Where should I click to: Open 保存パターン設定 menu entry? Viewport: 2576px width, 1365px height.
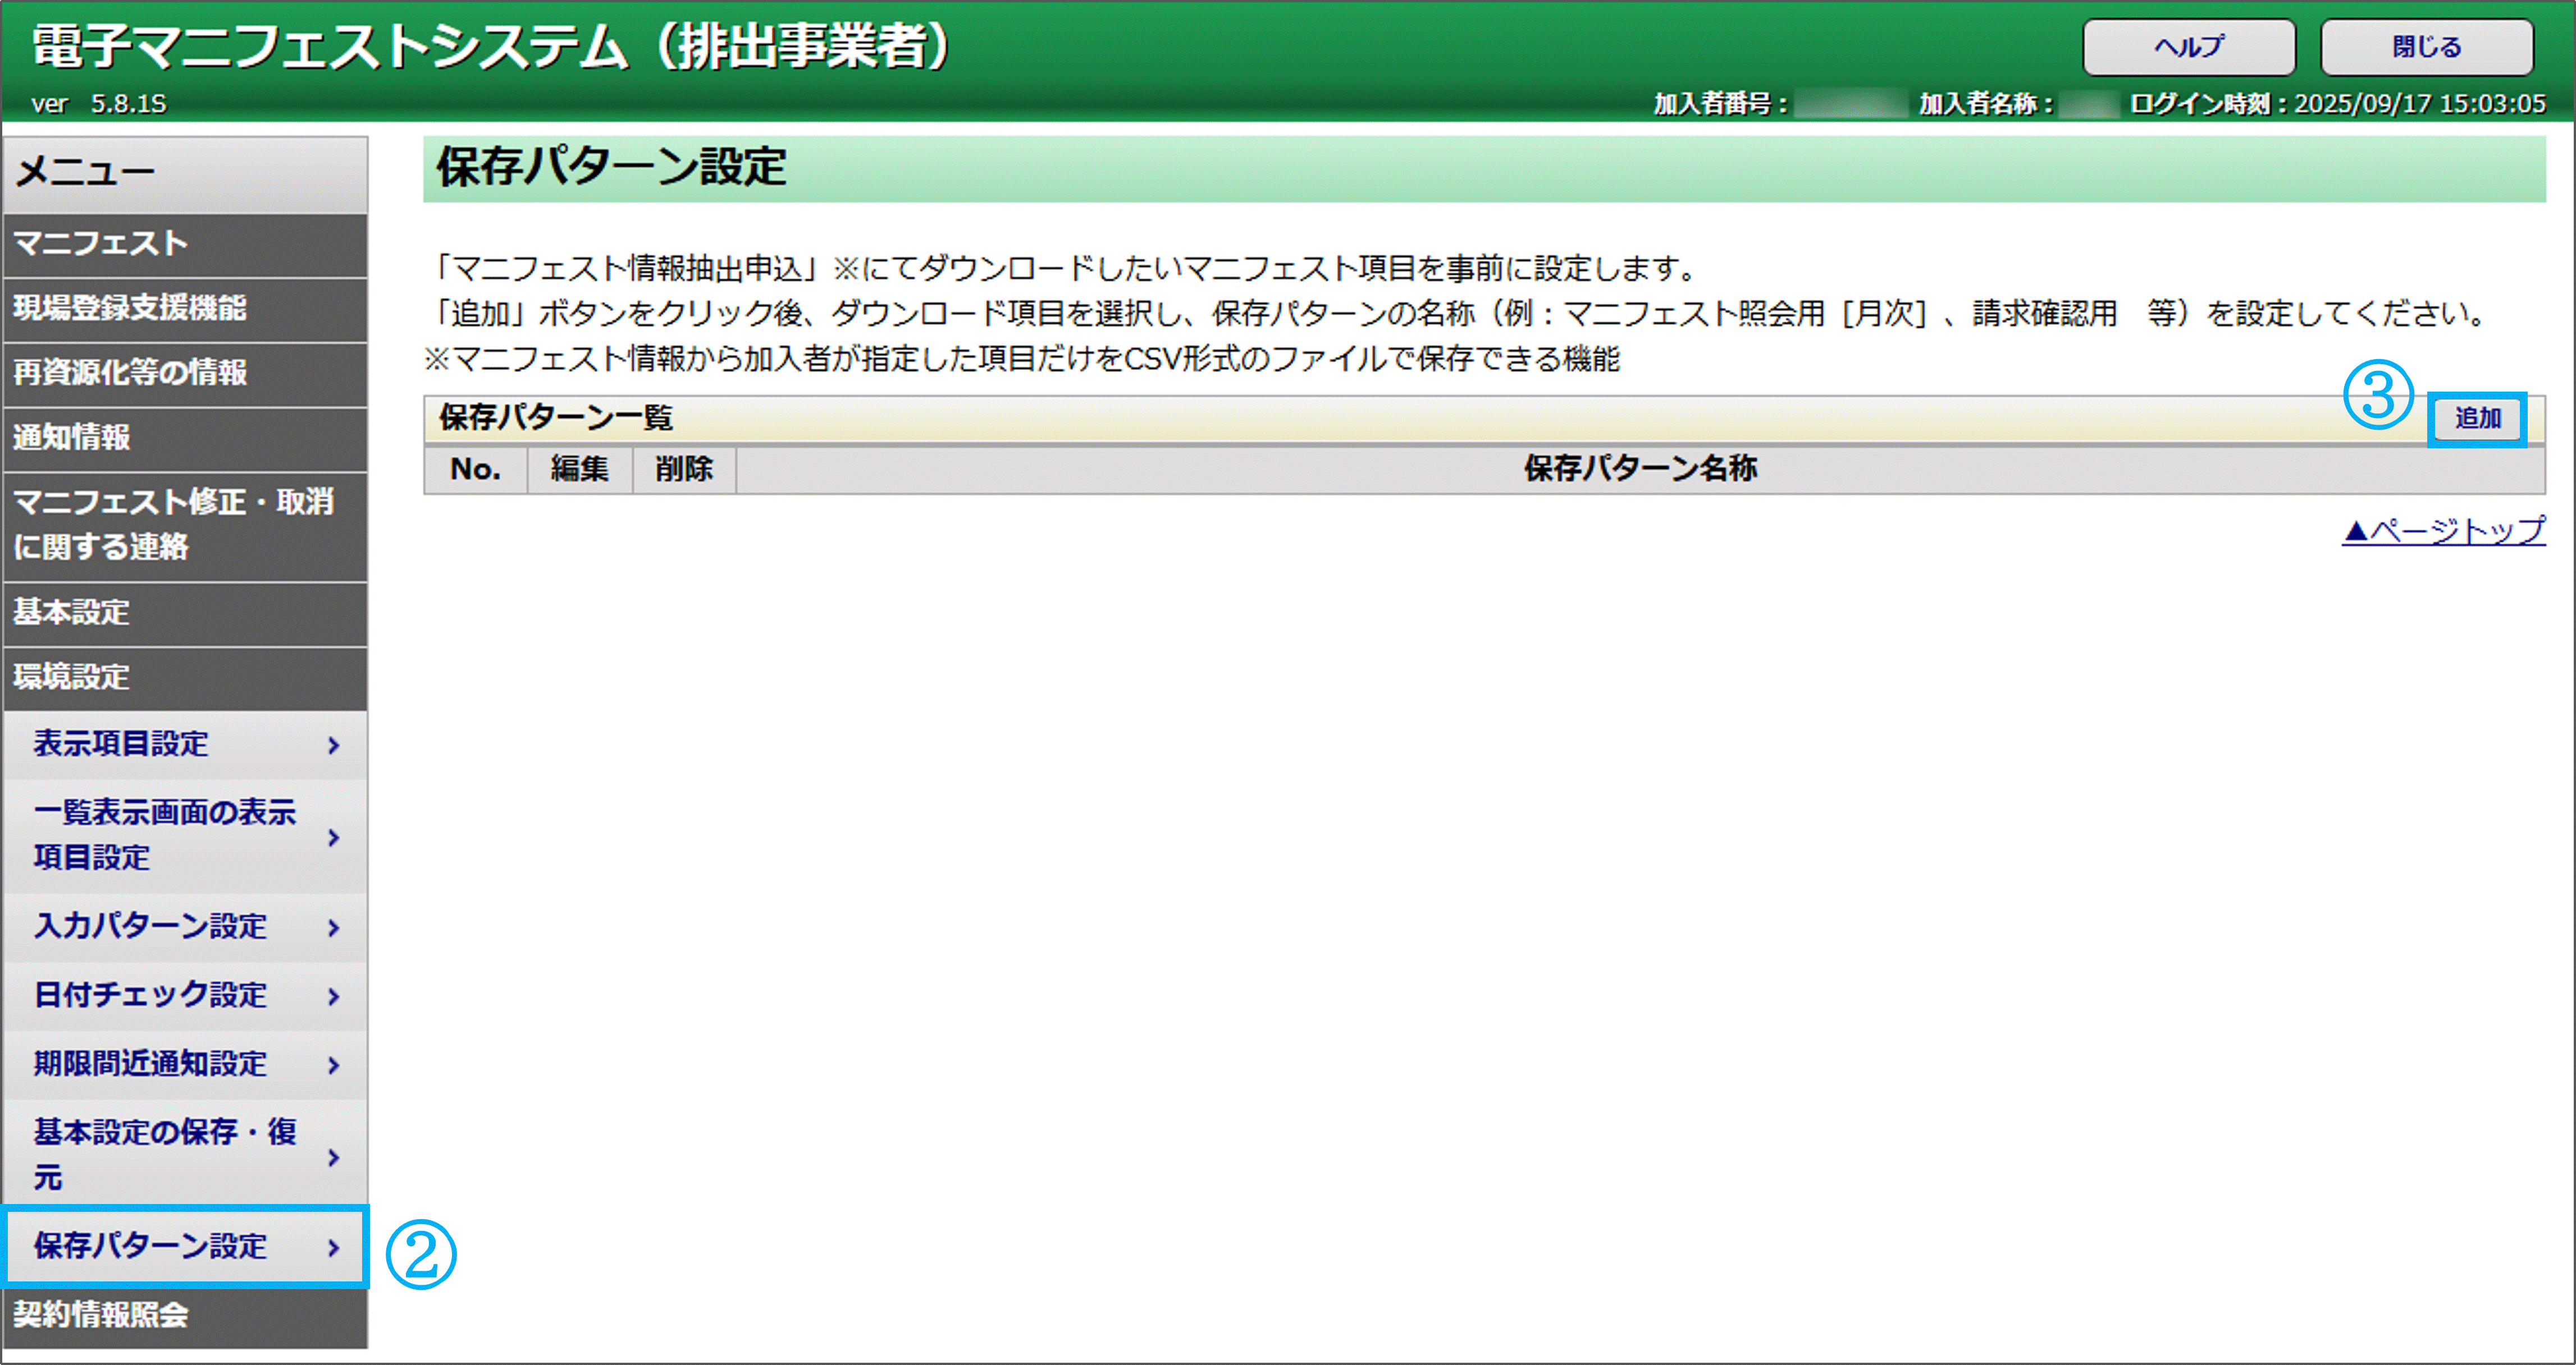pos(150,1246)
